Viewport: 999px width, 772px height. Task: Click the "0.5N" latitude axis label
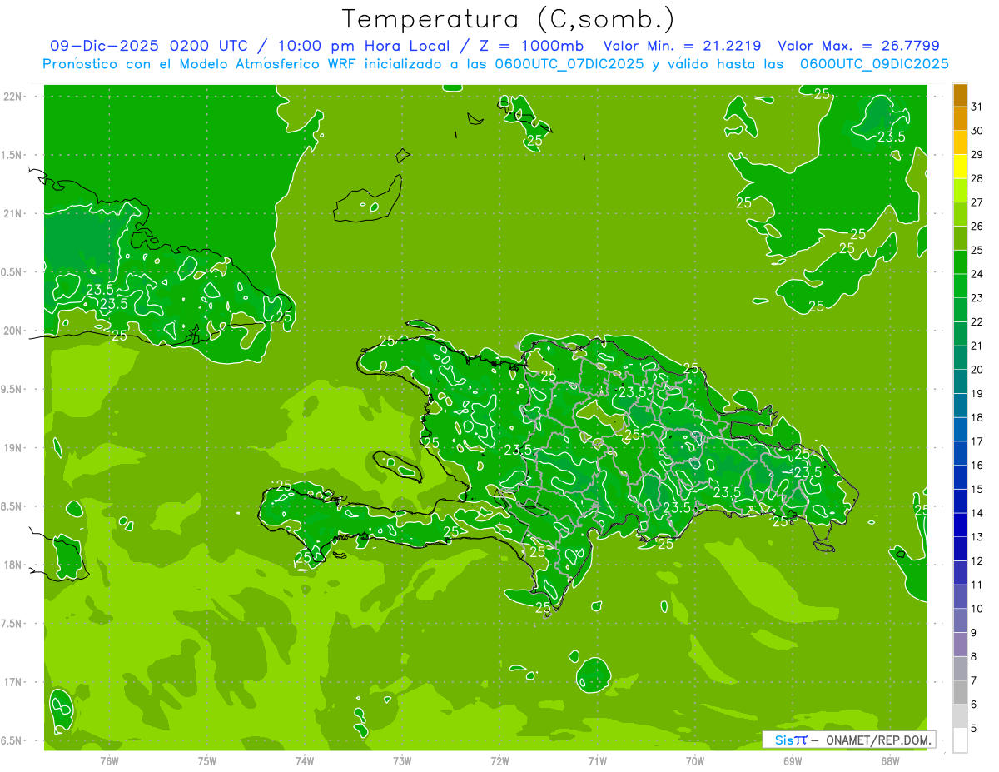click(12, 272)
